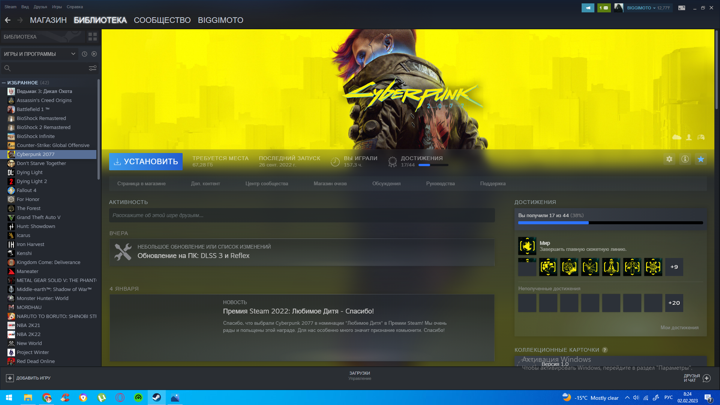Toggle the favorite star for Cyberpunk 2077
This screenshot has height=405, width=720.
coord(701,159)
